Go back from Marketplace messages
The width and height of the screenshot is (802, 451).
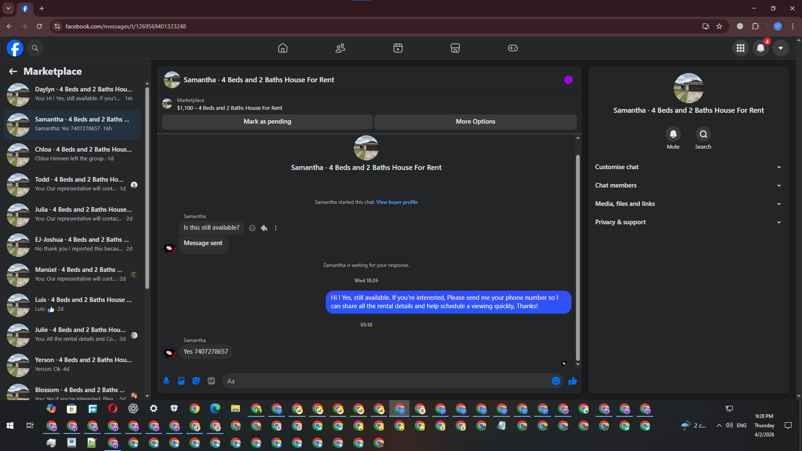click(13, 71)
